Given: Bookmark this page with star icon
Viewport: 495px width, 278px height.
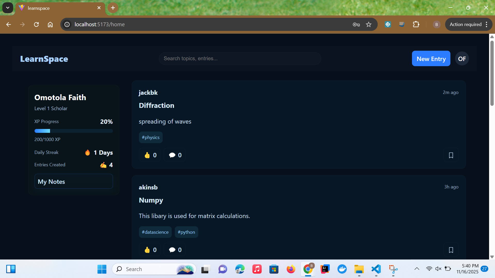Looking at the screenshot, I should click(369, 24).
